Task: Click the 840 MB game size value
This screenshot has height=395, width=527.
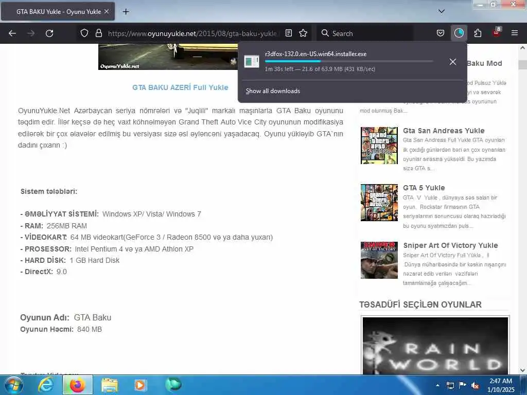Action: tap(90, 330)
